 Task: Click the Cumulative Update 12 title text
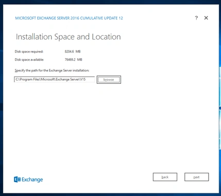[x=69, y=18]
